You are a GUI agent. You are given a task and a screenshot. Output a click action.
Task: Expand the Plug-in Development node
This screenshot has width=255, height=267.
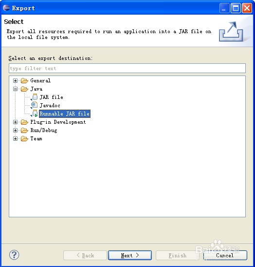(x=15, y=122)
